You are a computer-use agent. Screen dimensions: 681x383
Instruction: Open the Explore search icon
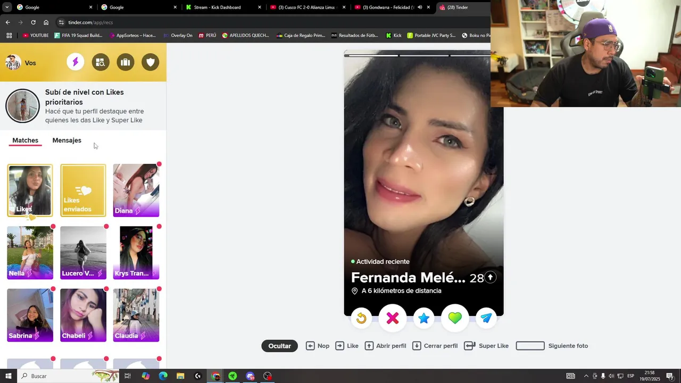coord(100,62)
